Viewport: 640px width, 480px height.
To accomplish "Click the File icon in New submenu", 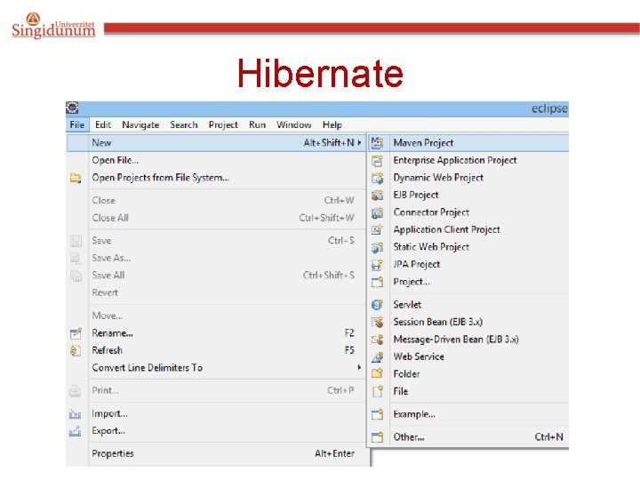I will tap(378, 391).
